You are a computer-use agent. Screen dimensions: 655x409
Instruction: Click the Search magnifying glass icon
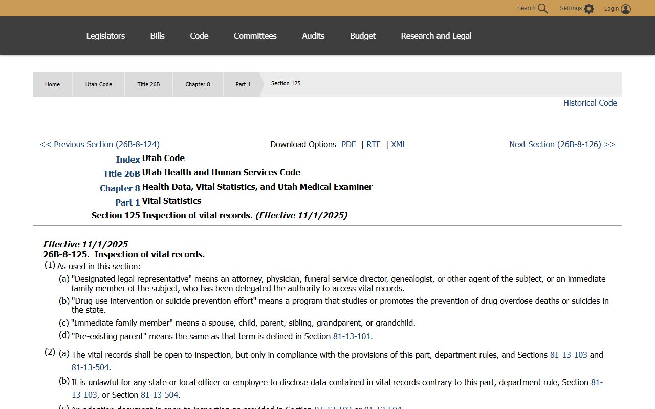(543, 9)
